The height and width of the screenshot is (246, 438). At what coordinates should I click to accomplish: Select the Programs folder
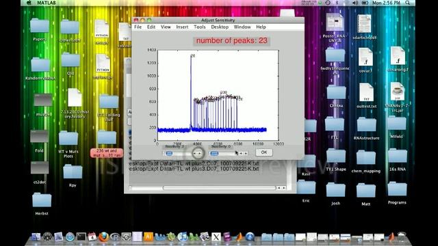(397, 189)
